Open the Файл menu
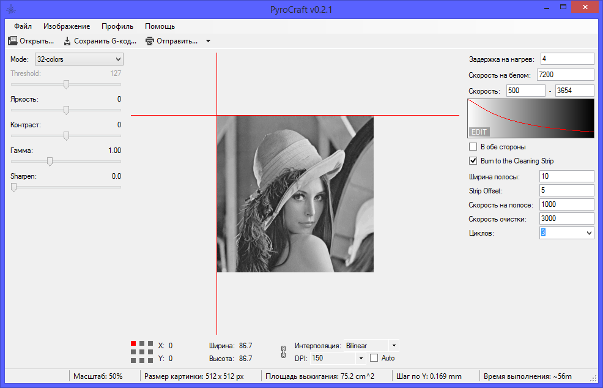 tap(23, 26)
